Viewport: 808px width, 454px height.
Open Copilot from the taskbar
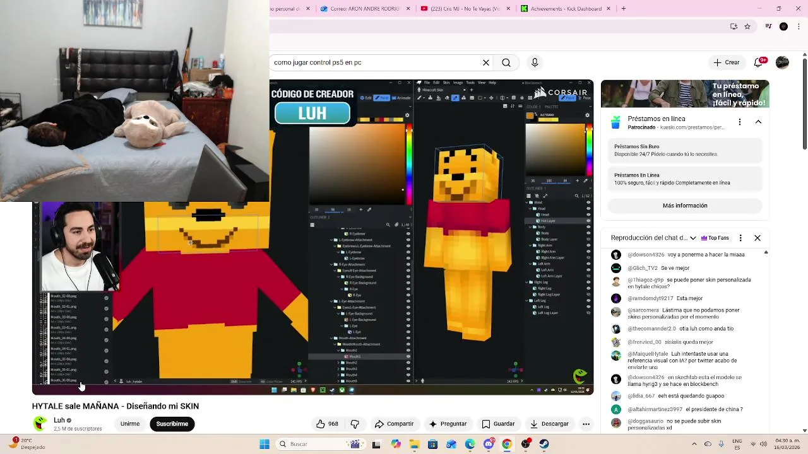(396, 444)
